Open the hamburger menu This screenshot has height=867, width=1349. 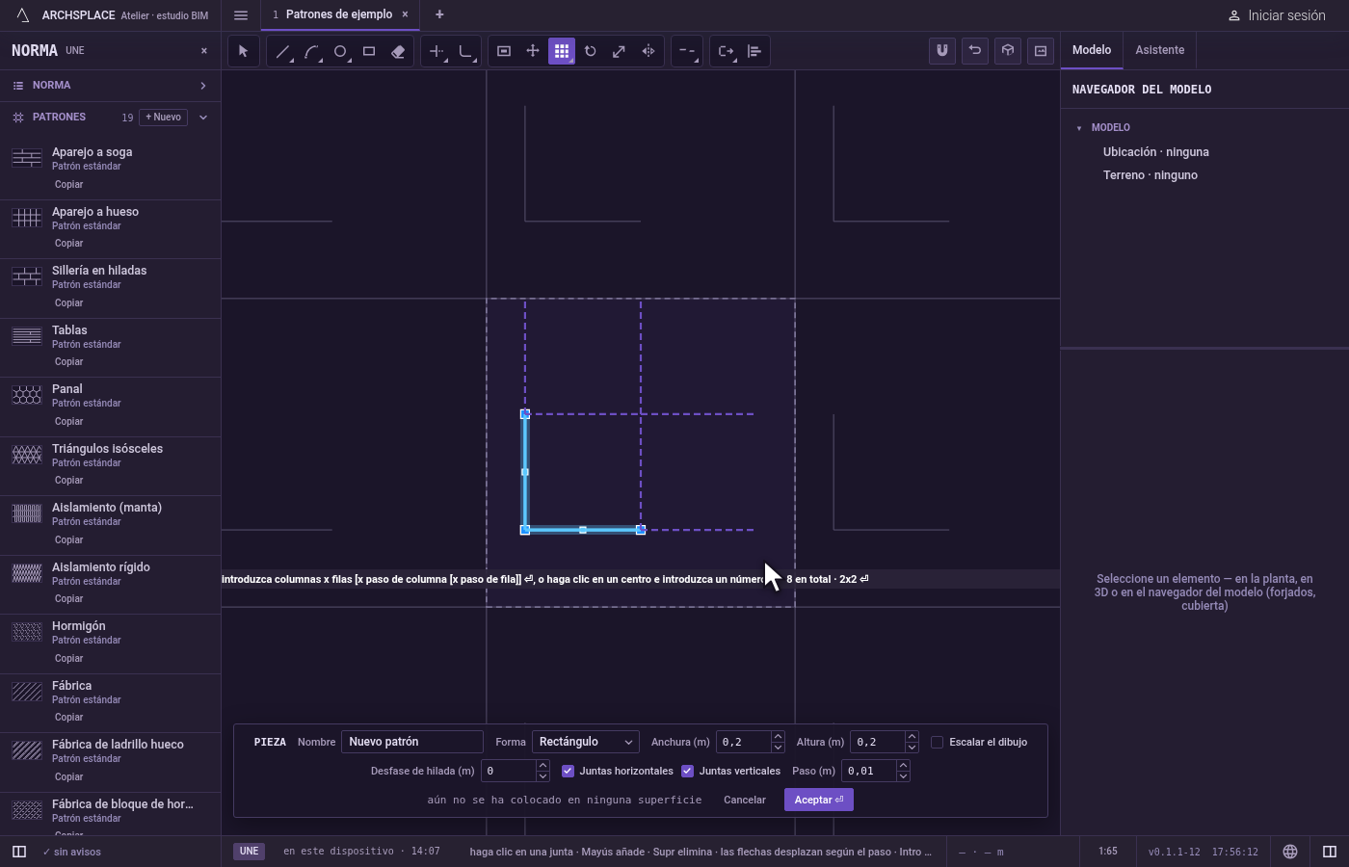click(x=241, y=14)
